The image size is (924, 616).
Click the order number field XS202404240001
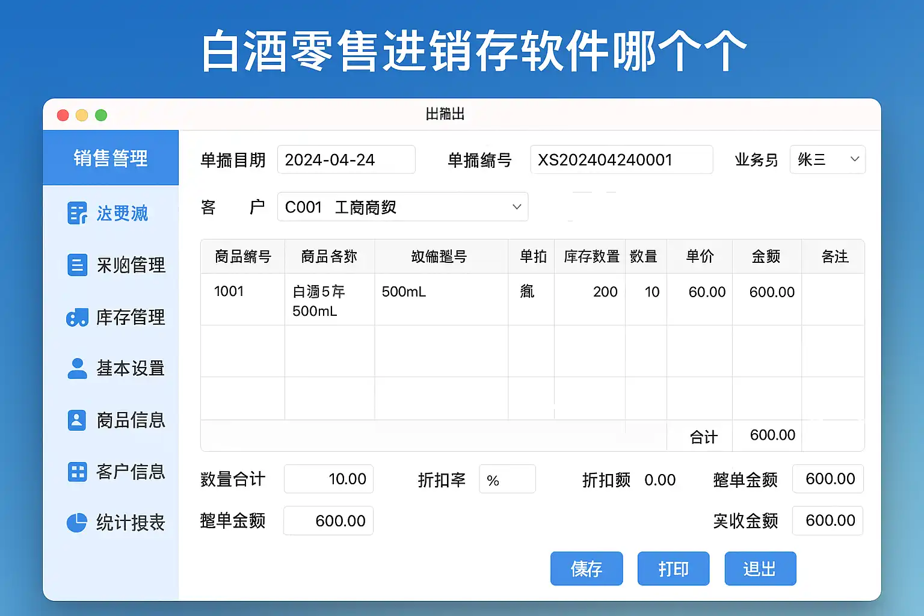[621, 159]
